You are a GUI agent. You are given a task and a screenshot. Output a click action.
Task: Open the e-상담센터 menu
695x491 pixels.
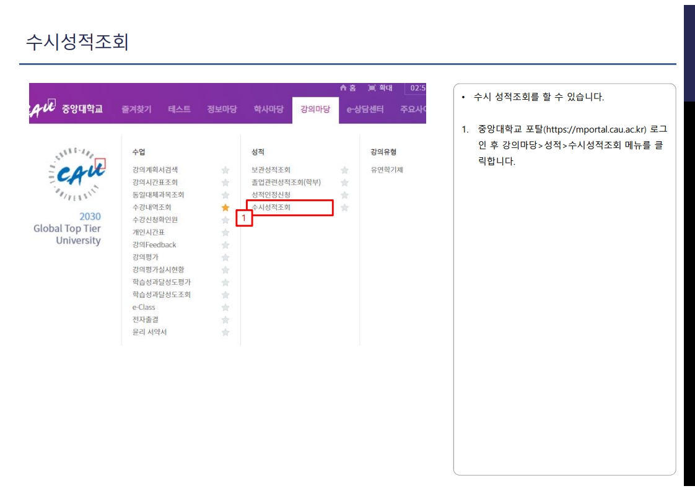363,106
